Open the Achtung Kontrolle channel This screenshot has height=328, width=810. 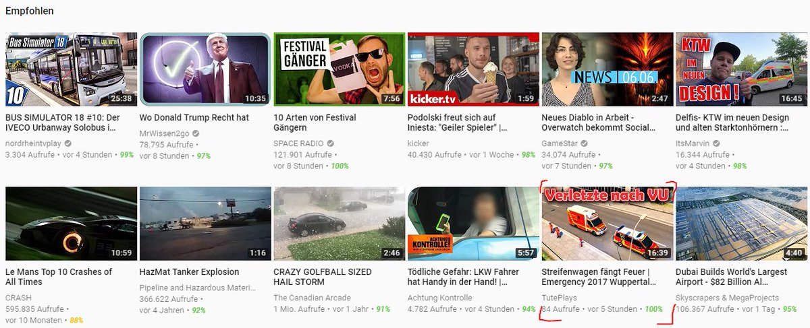point(439,298)
